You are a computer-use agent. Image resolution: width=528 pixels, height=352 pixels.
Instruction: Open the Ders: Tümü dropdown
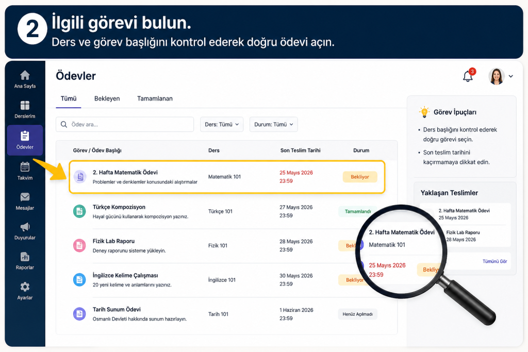[222, 125]
